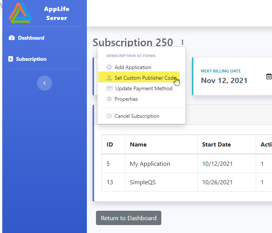Click the SimpleQS application name

[x=142, y=182]
